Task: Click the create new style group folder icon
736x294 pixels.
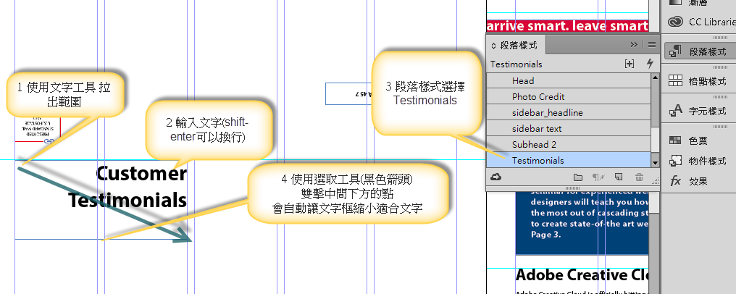Action: (577, 177)
